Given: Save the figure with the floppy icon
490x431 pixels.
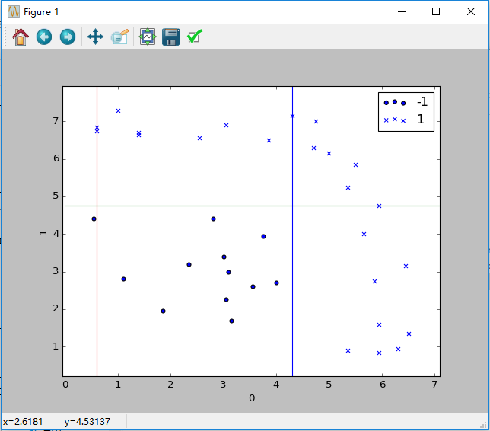Looking at the screenshot, I should pos(171,37).
